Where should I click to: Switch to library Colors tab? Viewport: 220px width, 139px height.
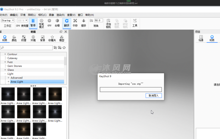(14, 38)
